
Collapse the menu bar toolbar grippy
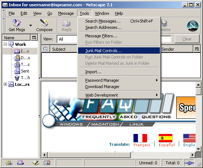pyautogui.click(x=4, y=13)
